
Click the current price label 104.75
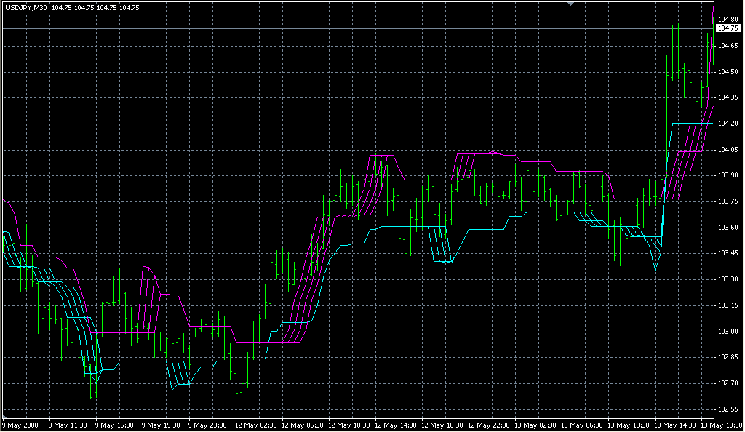(x=728, y=28)
